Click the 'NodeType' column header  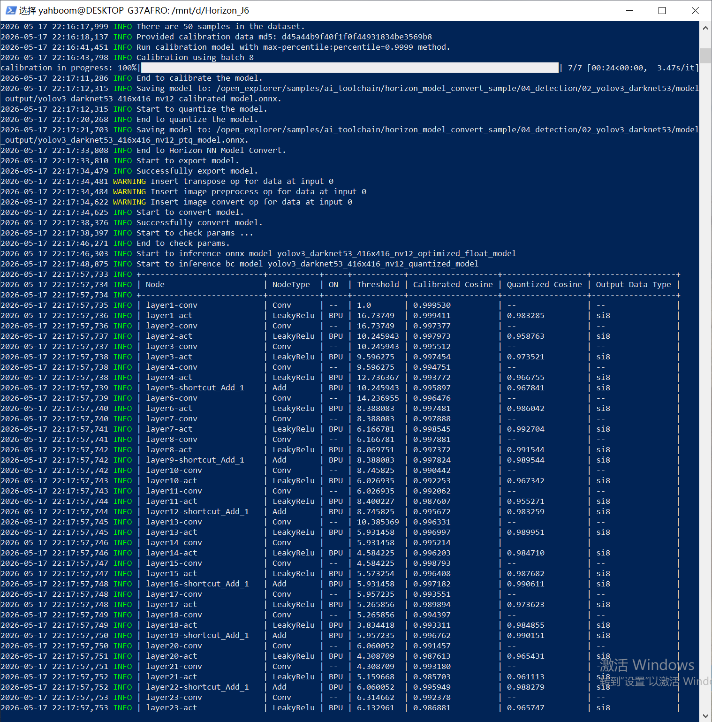tap(291, 284)
